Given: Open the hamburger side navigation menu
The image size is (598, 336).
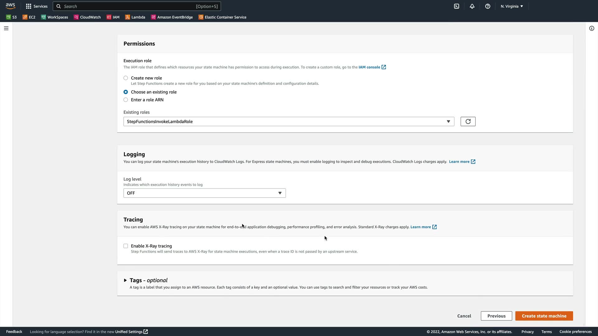Looking at the screenshot, I should pyautogui.click(x=6, y=28).
